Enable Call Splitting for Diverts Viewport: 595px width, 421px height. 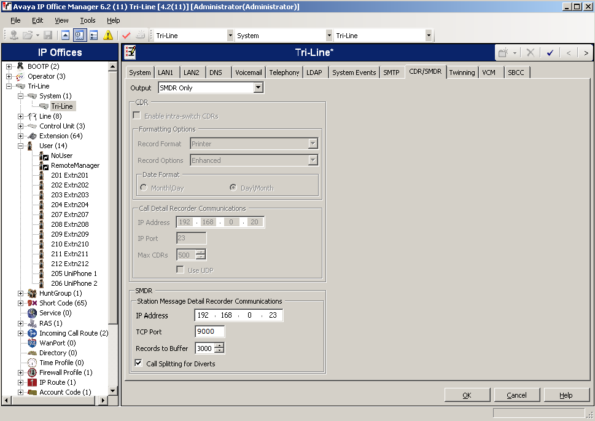pos(138,363)
